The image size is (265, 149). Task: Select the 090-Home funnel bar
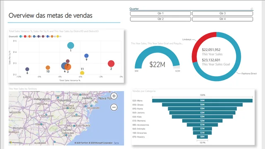point(202,108)
